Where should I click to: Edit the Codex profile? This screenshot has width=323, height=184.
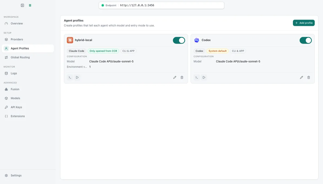[x=301, y=77]
